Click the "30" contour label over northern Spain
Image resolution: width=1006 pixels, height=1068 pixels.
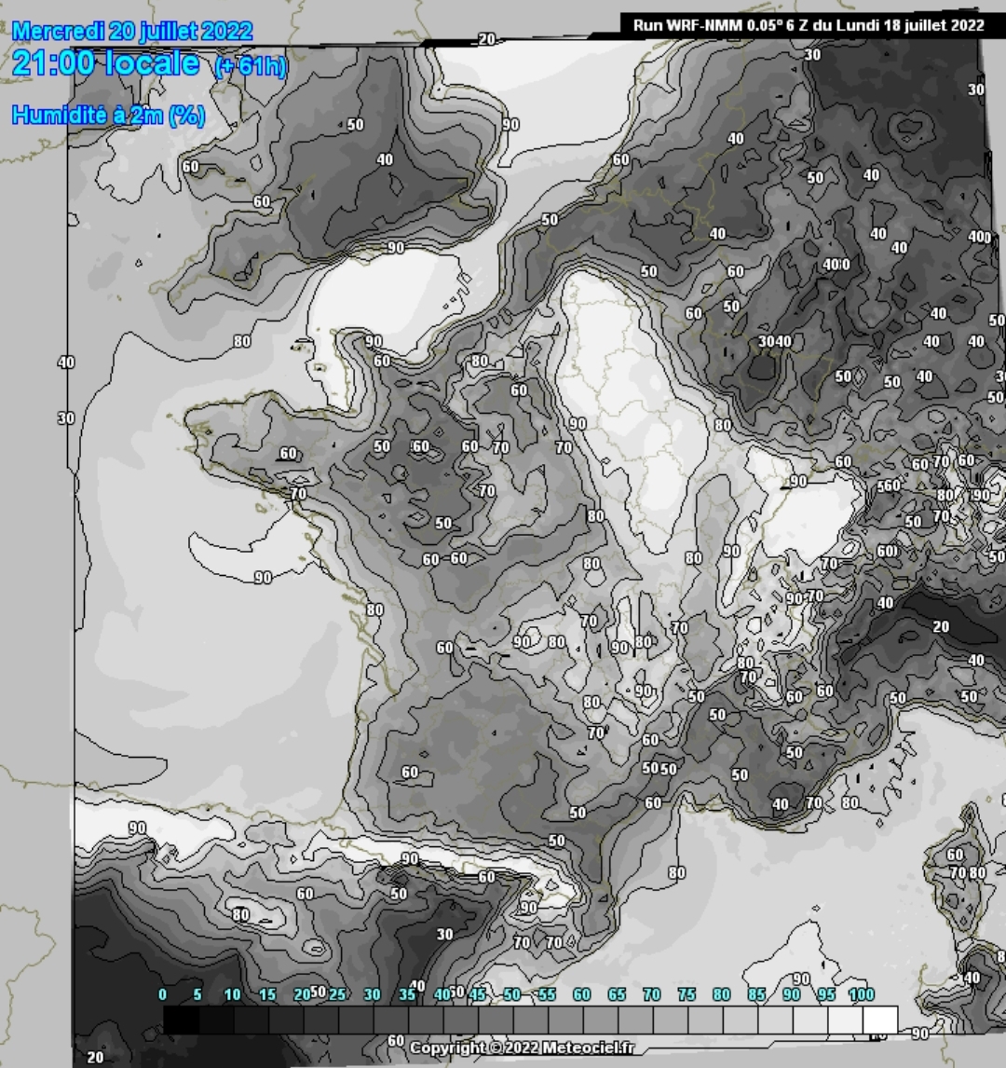[x=444, y=935]
